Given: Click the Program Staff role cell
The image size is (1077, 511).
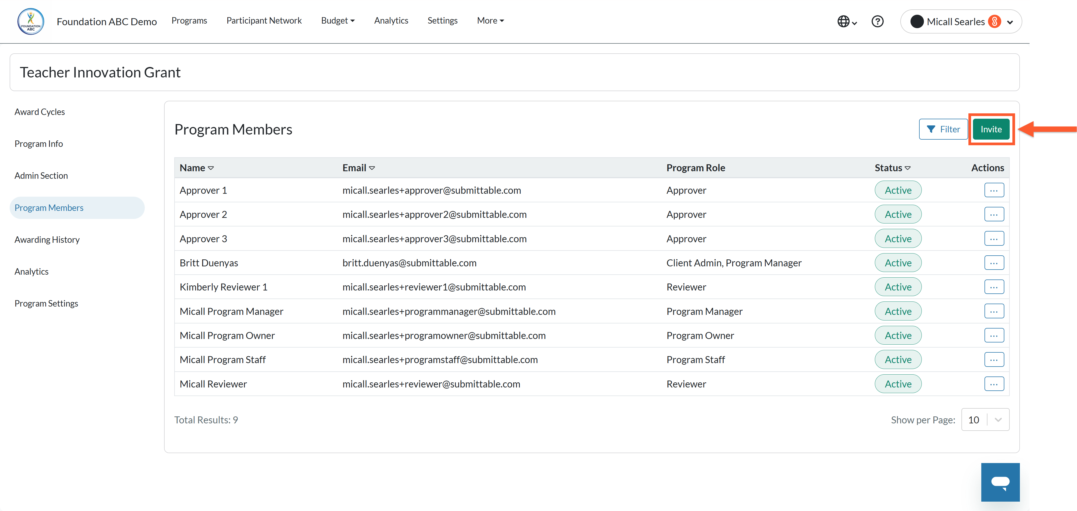Looking at the screenshot, I should pos(695,360).
